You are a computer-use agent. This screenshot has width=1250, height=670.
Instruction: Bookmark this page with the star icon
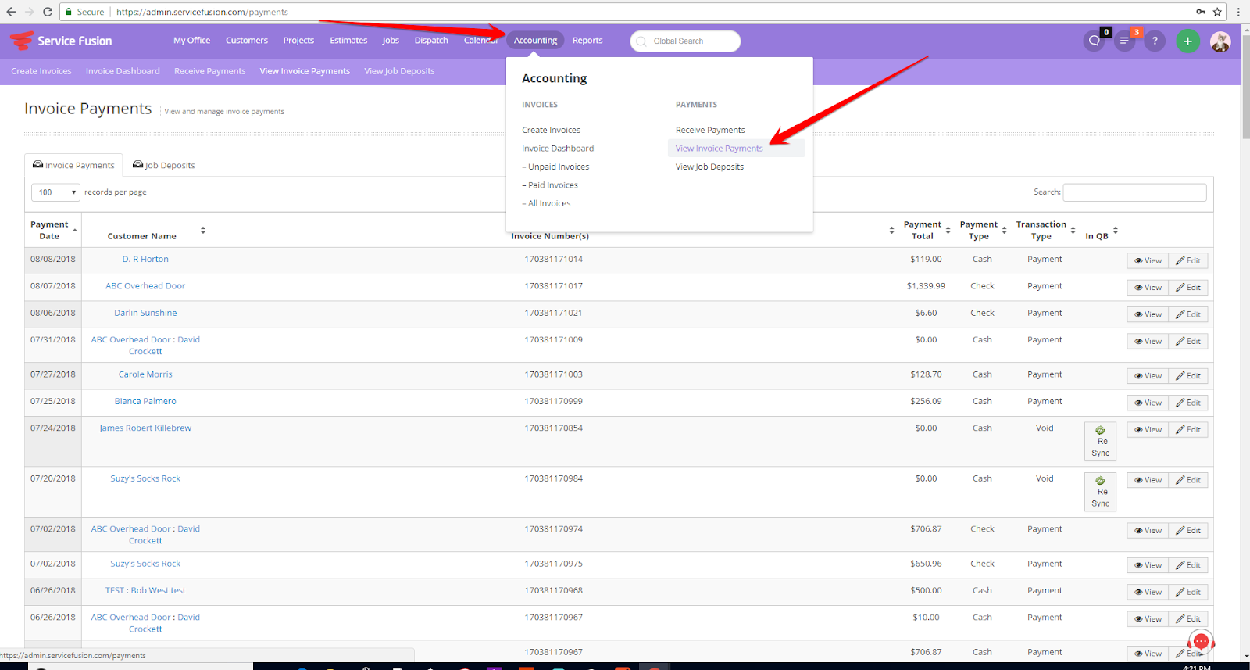1217,12
